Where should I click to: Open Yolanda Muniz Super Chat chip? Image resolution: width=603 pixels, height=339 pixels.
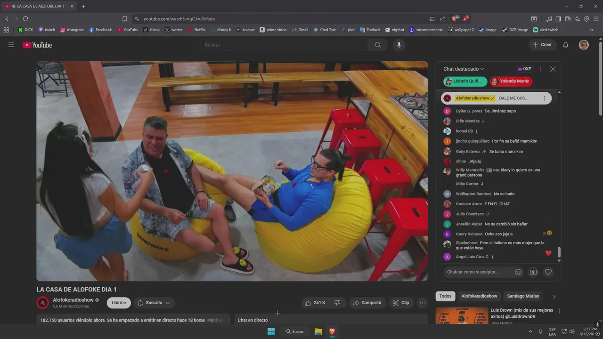(511, 81)
